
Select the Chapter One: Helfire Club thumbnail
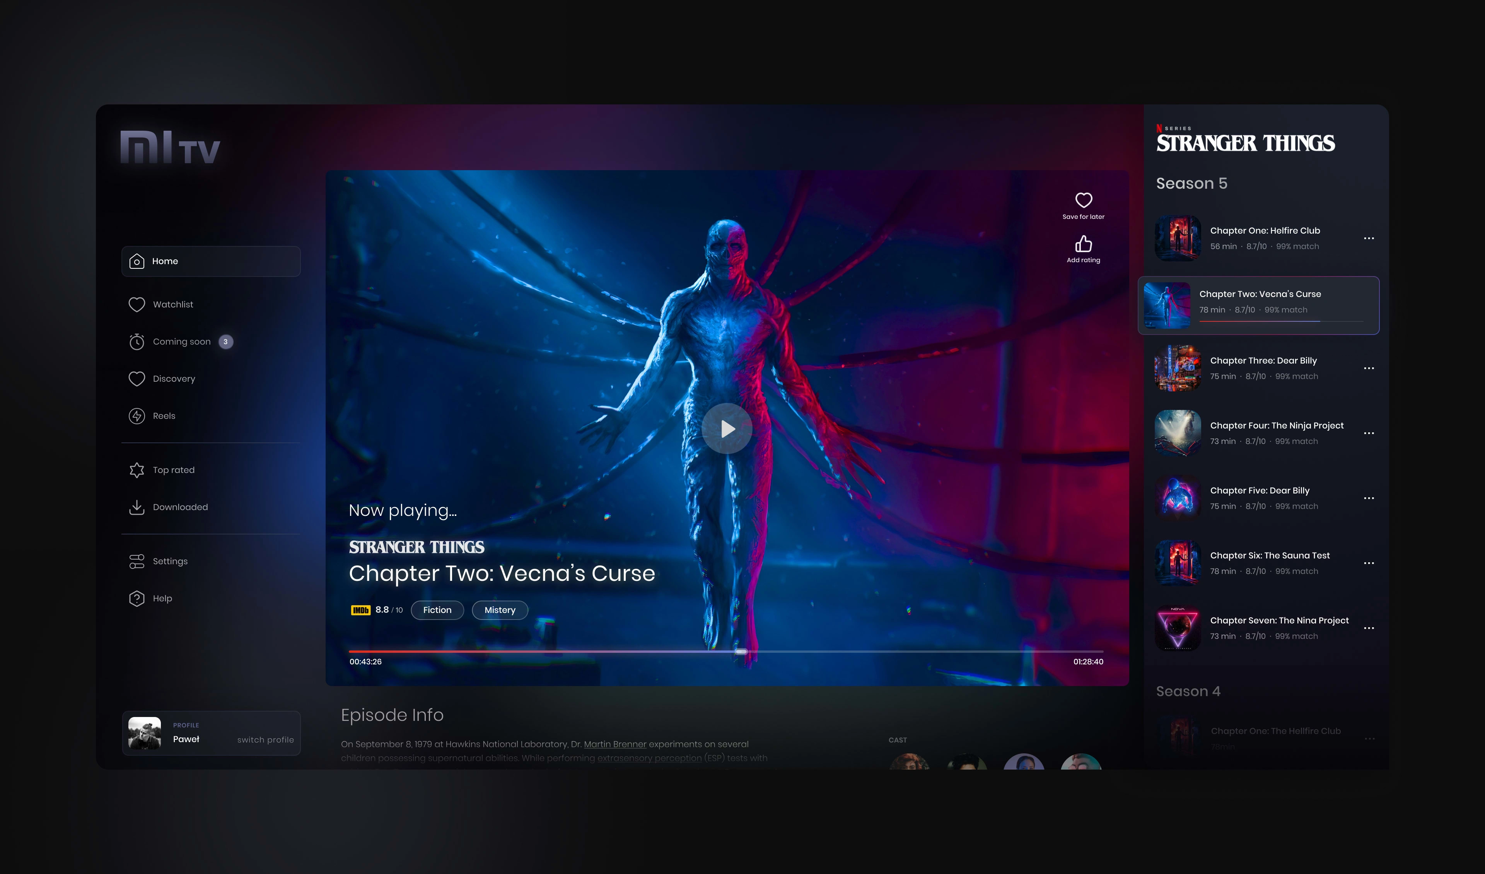[x=1178, y=238]
